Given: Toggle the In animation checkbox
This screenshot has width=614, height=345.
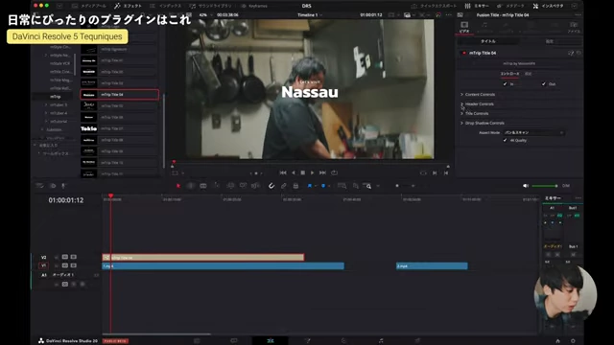Looking at the screenshot, I should pos(505,83).
